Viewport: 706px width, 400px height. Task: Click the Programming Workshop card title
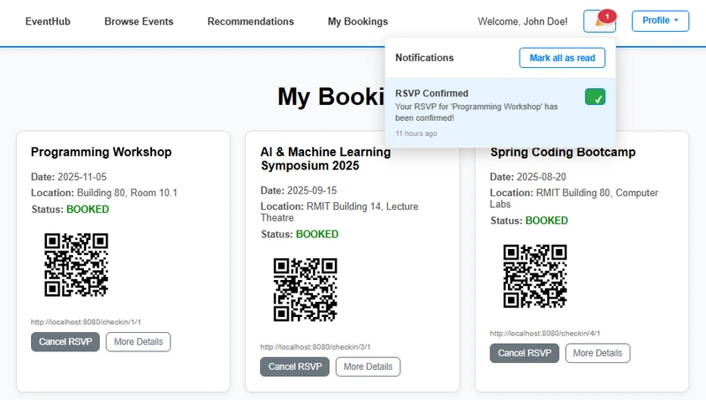click(102, 152)
